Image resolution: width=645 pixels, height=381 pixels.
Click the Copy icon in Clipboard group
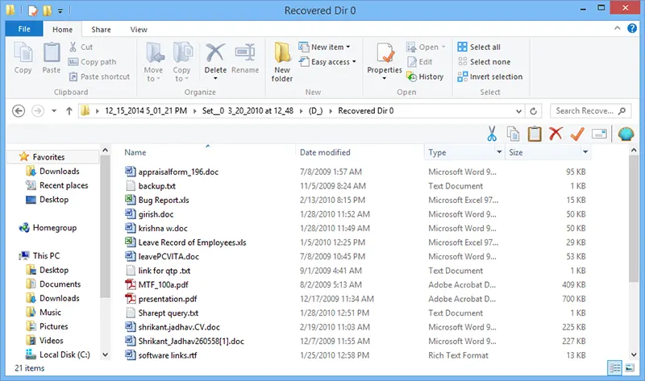coord(23,52)
